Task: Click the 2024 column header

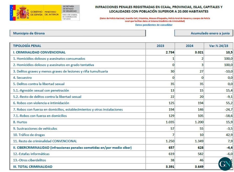Action: click(x=189, y=46)
